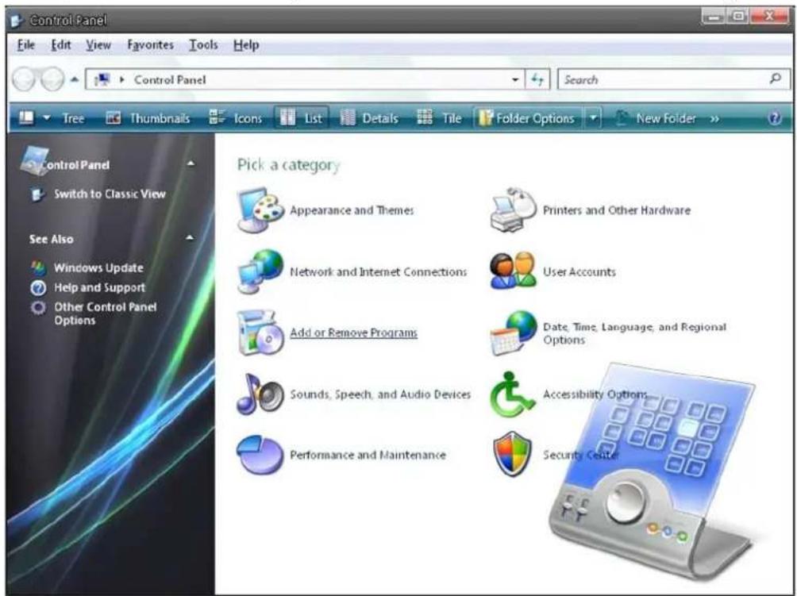This screenshot has width=797, height=596.
Task: Click the Printers and Other Hardware text
Action: (617, 210)
